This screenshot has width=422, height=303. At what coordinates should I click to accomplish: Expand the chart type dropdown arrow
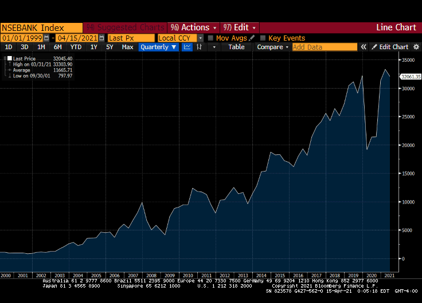click(x=214, y=47)
